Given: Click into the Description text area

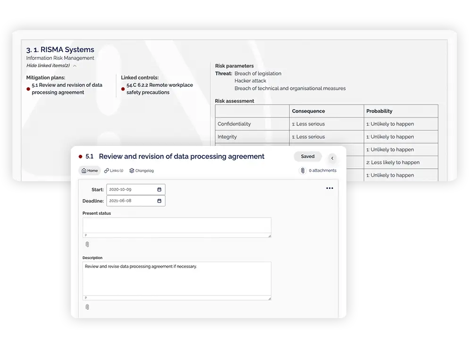Looking at the screenshot, I should tap(177, 279).
